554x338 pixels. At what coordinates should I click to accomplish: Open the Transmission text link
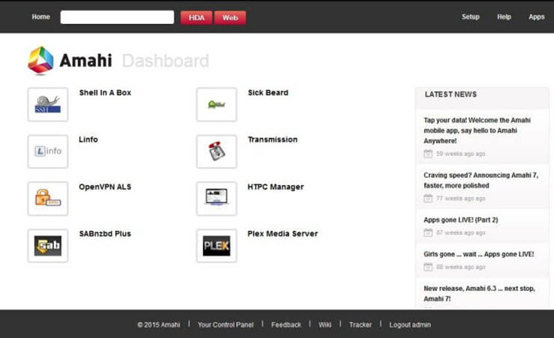[x=272, y=139]
